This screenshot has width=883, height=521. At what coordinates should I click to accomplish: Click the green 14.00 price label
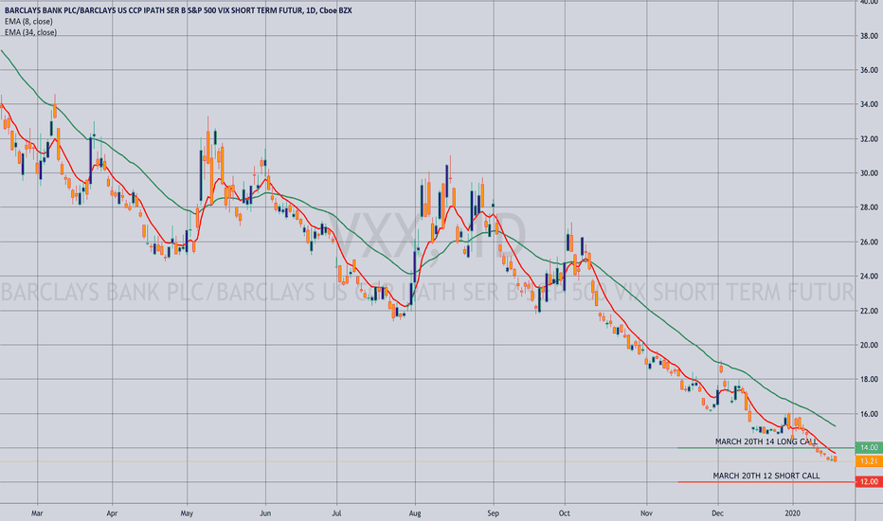coord(869,447)
